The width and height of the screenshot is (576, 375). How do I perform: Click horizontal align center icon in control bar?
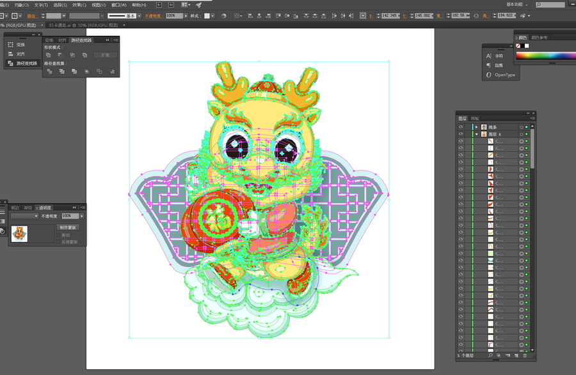point(259,16)
